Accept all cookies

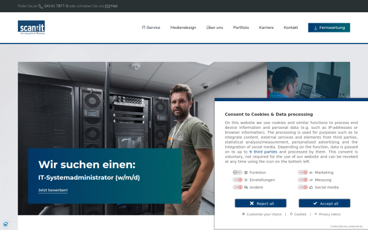324,203
